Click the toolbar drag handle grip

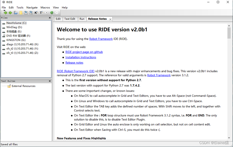(x=1, y=13)
